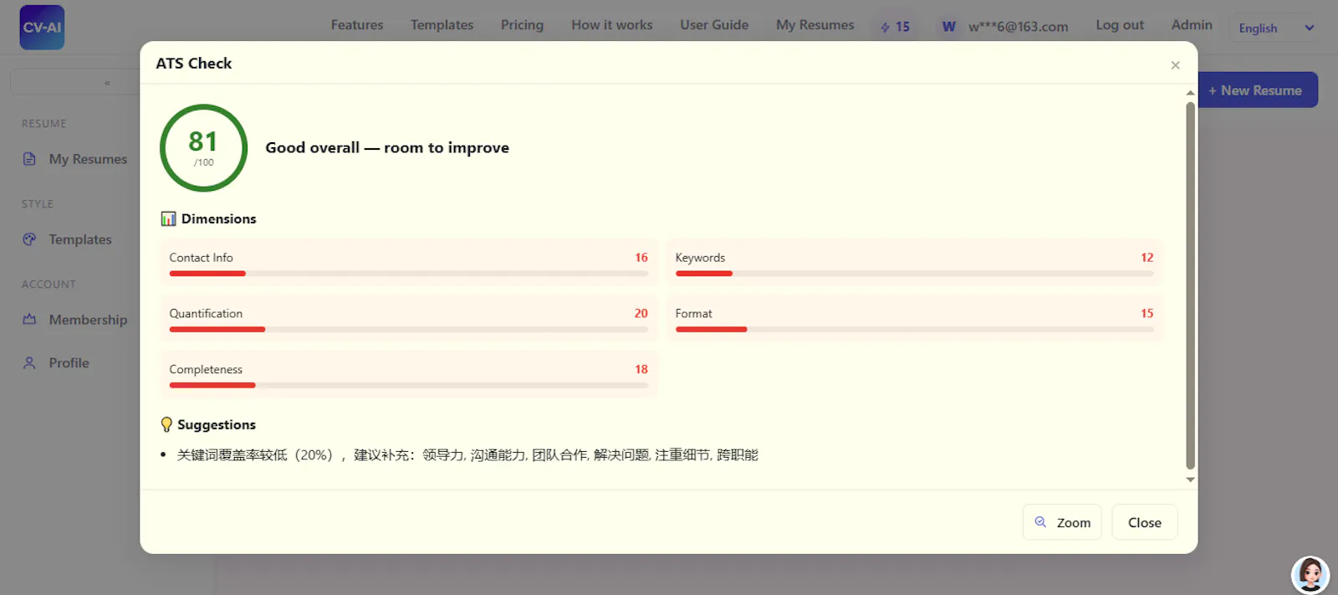Screen dimensions: 1338x595
Task: Click the Profile person icon in sidebar
Action: click(29, 363)
